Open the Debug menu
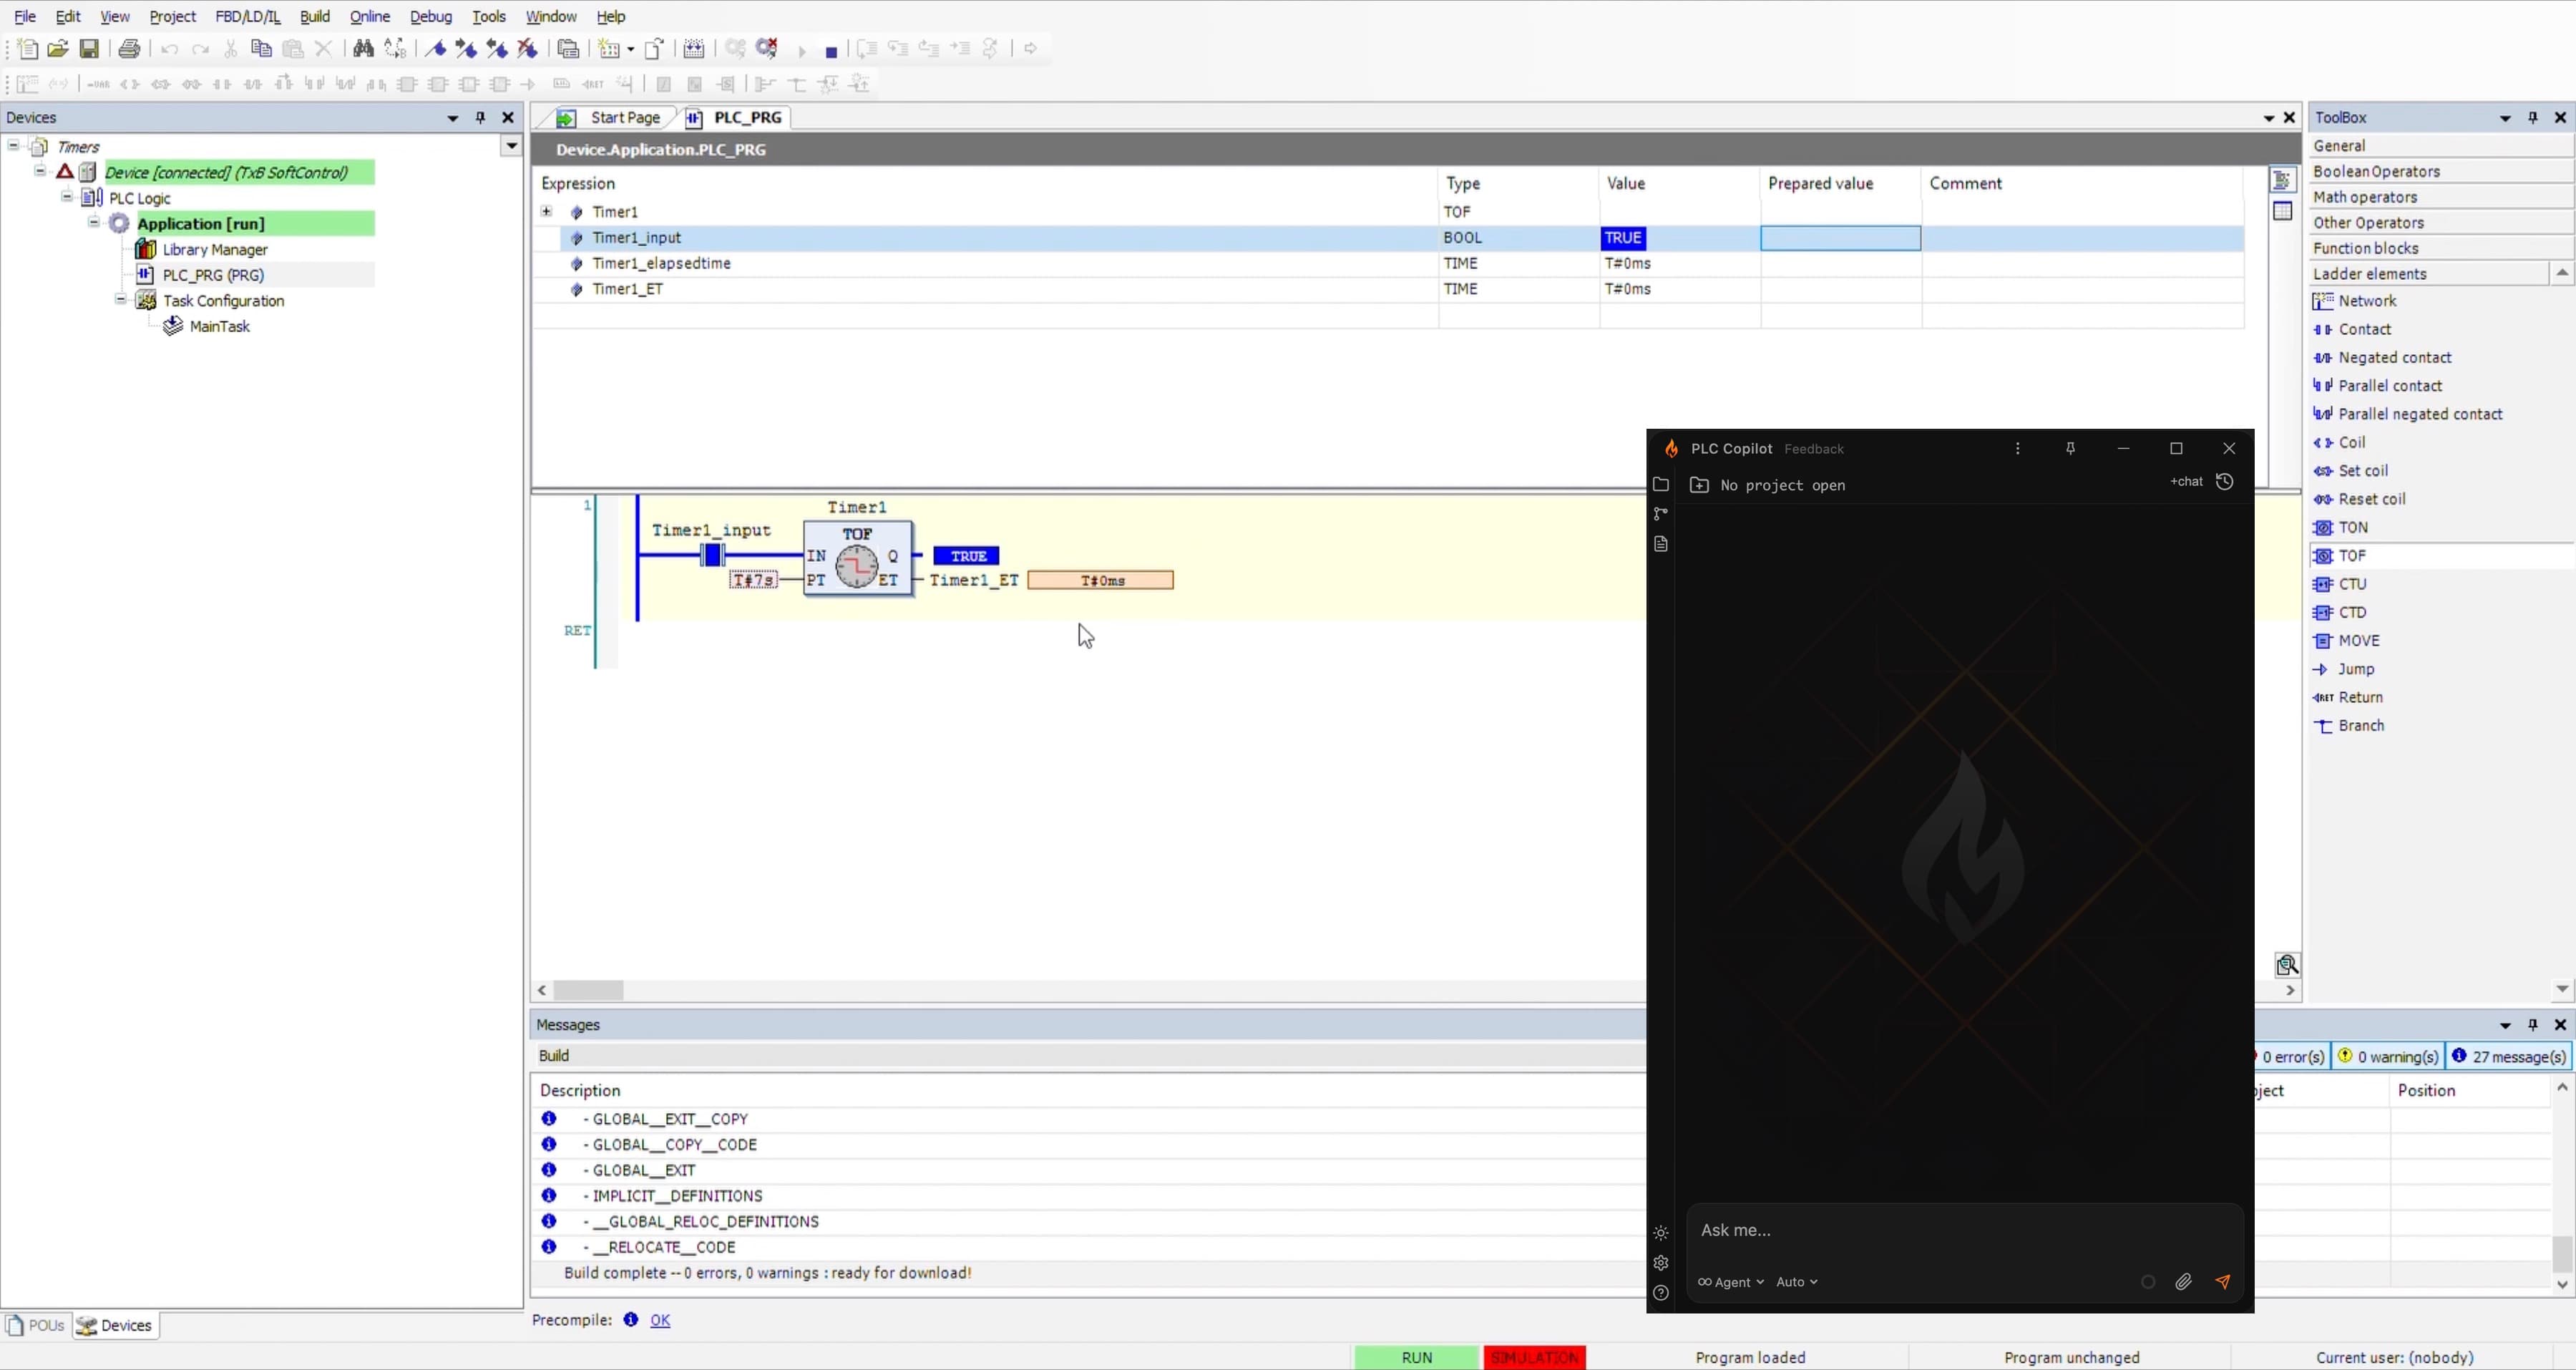 coord(431,17)
